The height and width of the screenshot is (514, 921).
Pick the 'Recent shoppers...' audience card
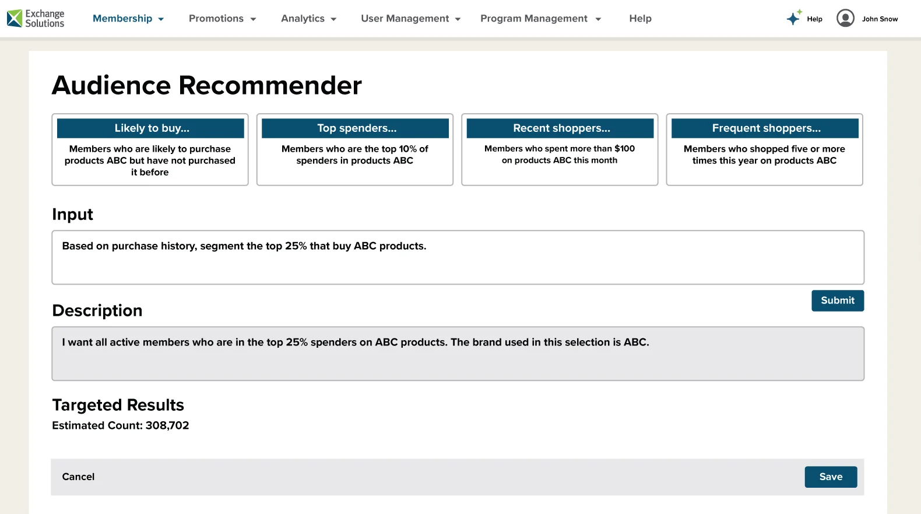(560, 150)
